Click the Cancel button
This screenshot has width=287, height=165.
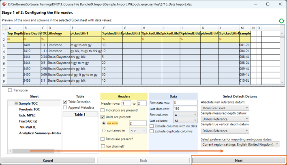coord(48,161)
